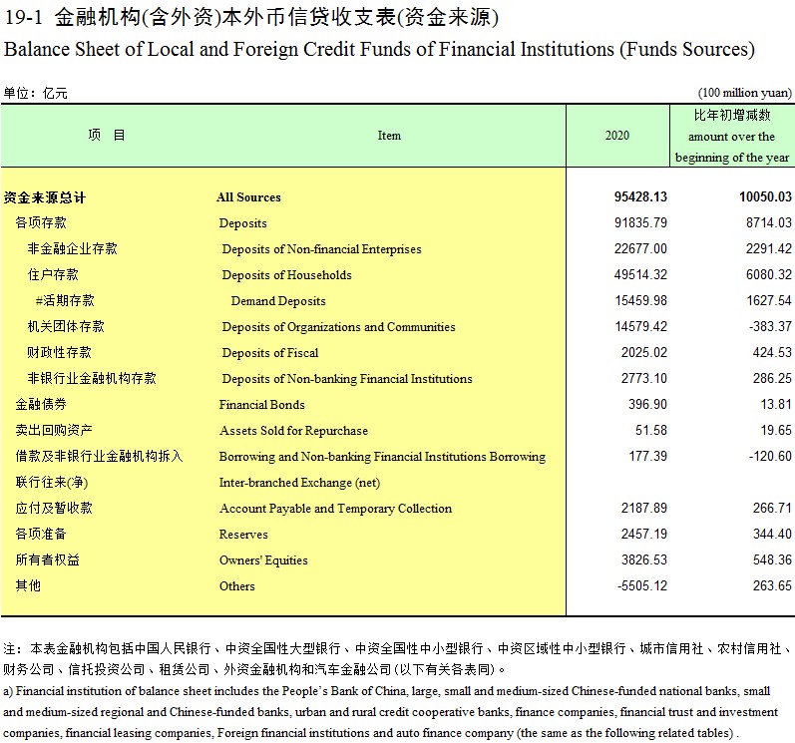Select the Fiscal value 2025.02
This screenshot has width=795, height=743.
tap(644, 352)
